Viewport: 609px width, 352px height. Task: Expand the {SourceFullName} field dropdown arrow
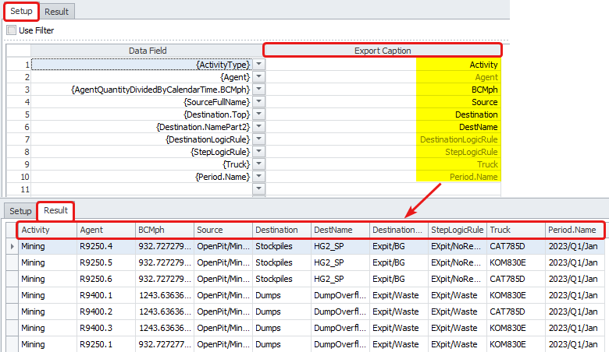tap(259, 103)
